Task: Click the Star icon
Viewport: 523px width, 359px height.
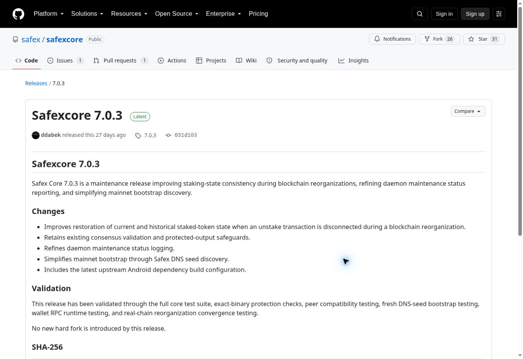Action: [471, 39]
